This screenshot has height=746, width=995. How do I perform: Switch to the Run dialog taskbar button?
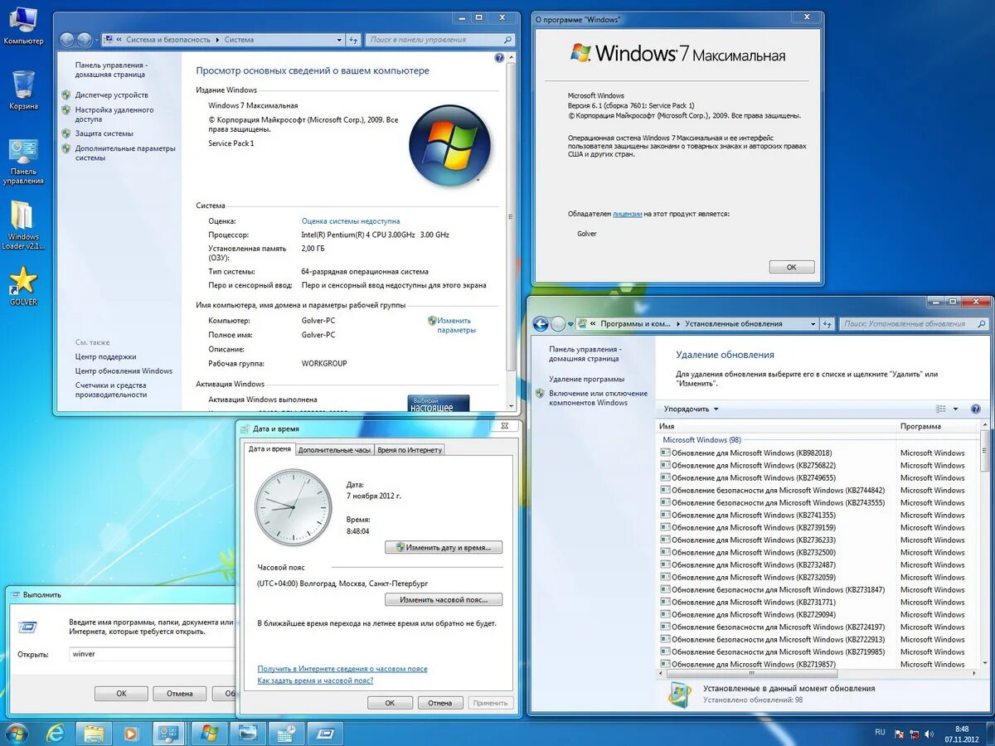[325, 734]
